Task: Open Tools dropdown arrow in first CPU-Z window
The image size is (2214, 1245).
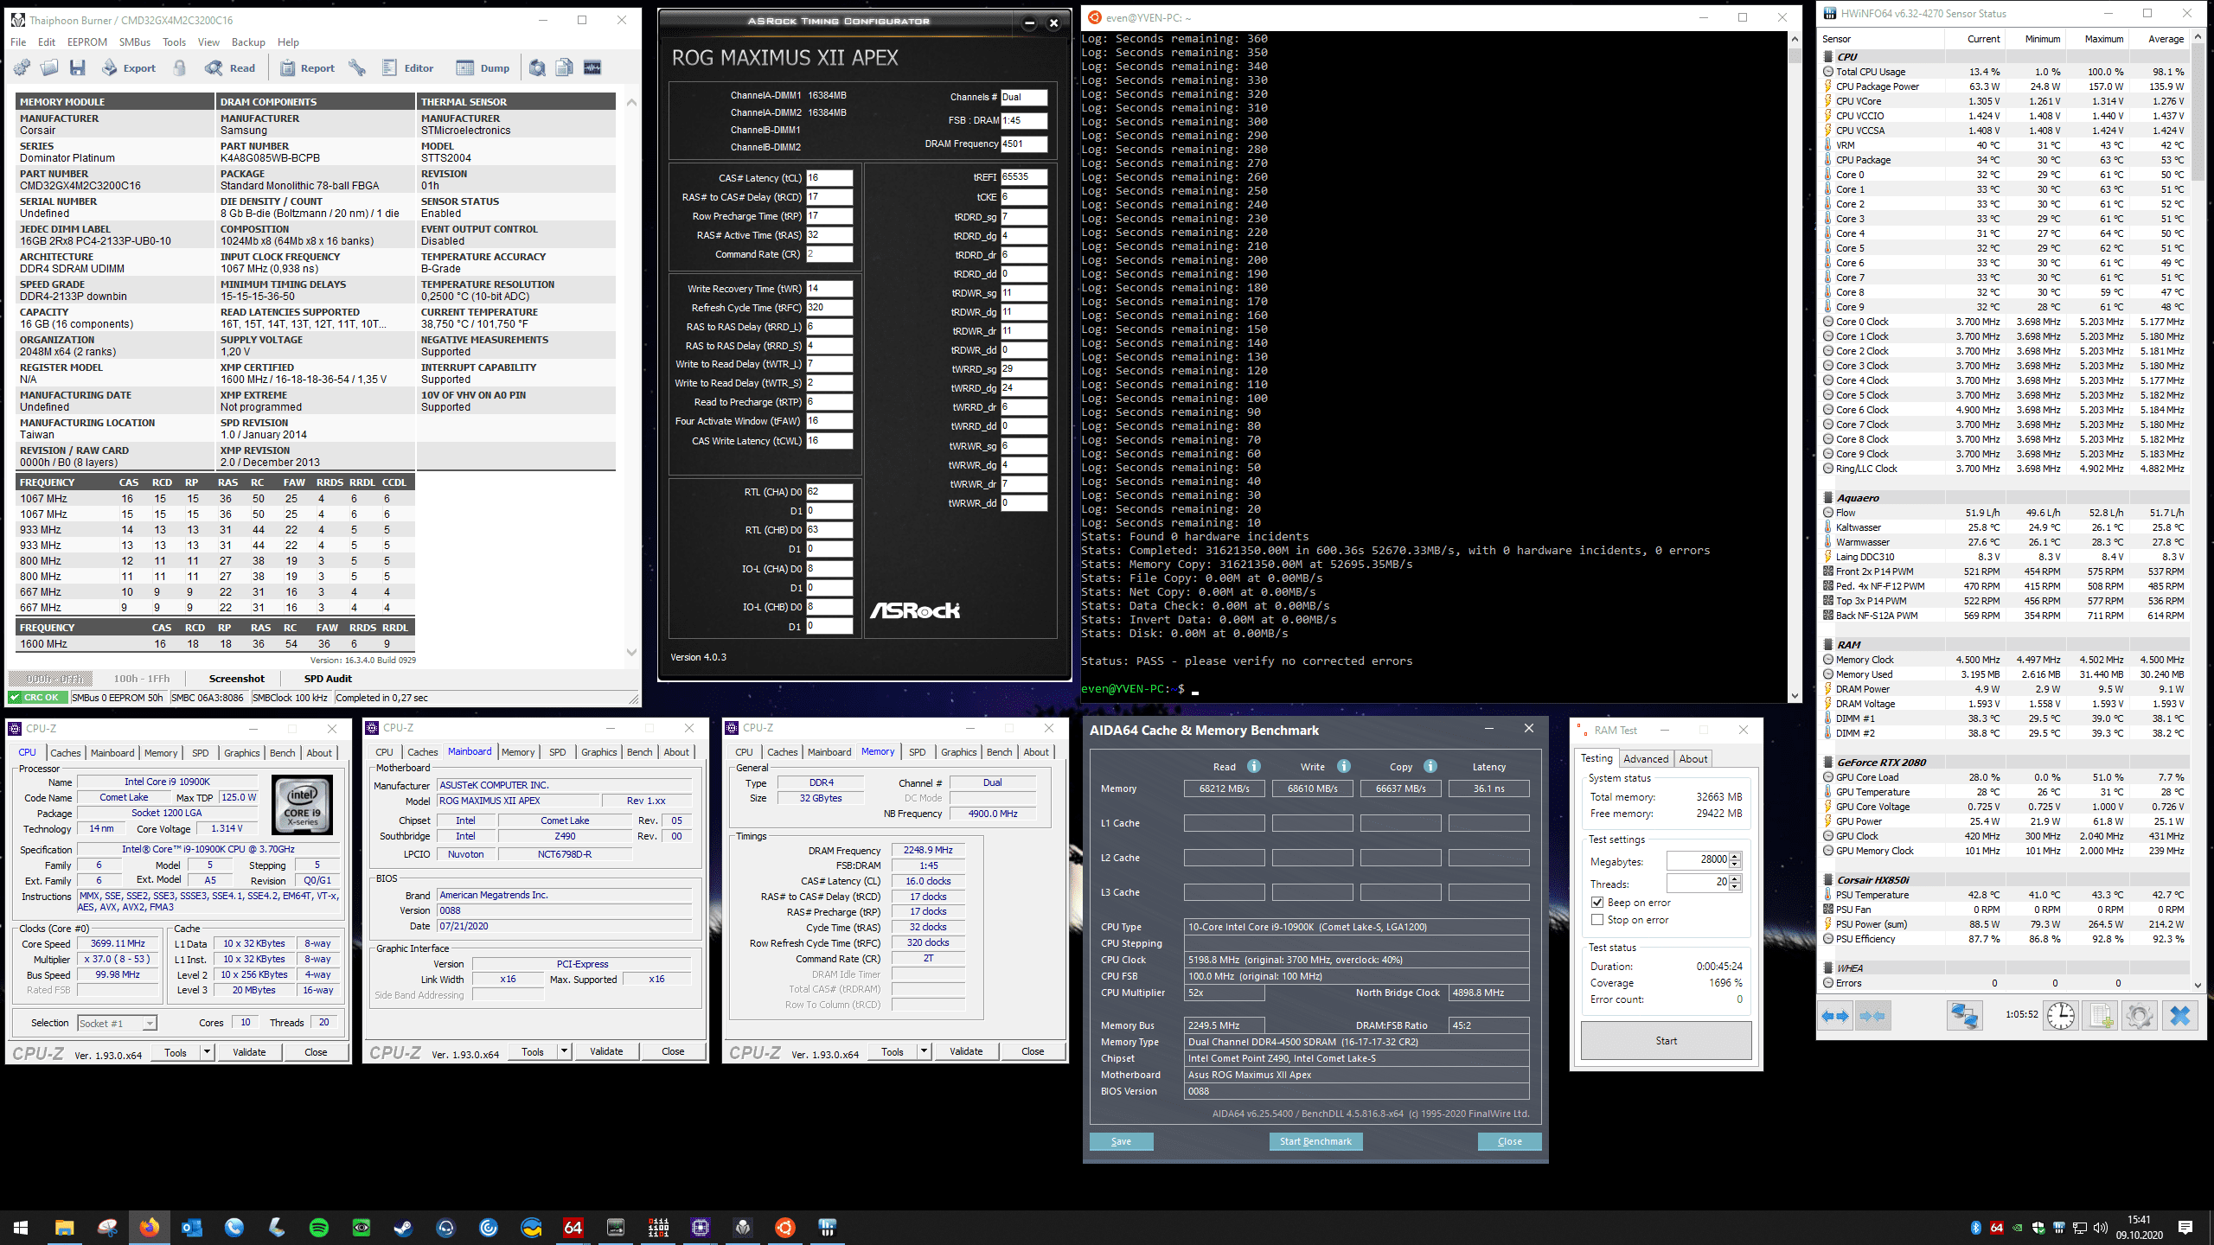Action: tap(207, 1052)
